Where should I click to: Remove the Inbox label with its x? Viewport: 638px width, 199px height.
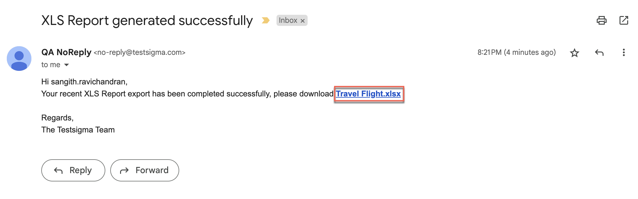[x=302, y=20]
